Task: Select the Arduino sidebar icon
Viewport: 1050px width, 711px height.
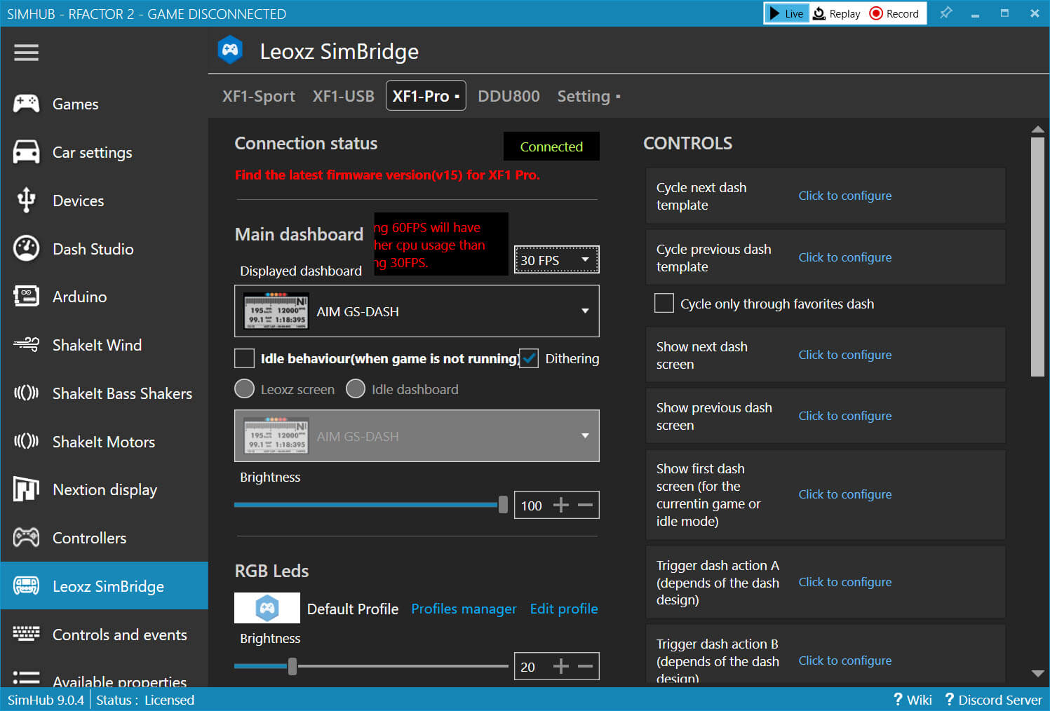Action: click(x=27, y=297)
